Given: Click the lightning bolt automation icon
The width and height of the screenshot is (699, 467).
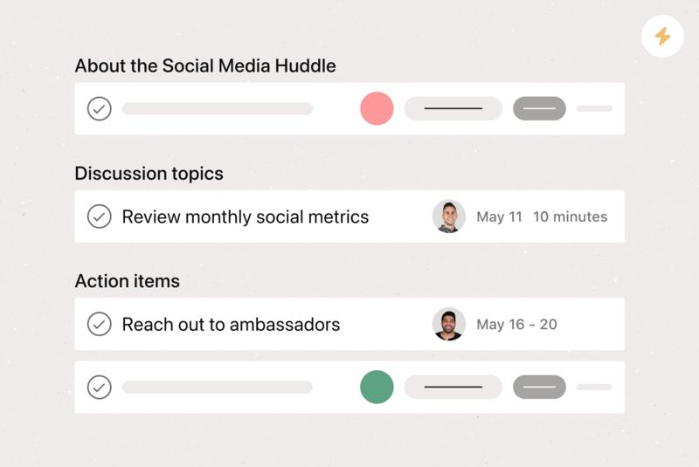Looking at the screenshot, I should pos(662,36).
